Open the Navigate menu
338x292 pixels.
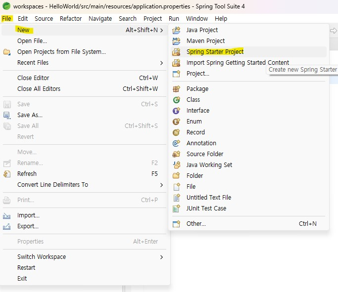click(x=100, y=19)
